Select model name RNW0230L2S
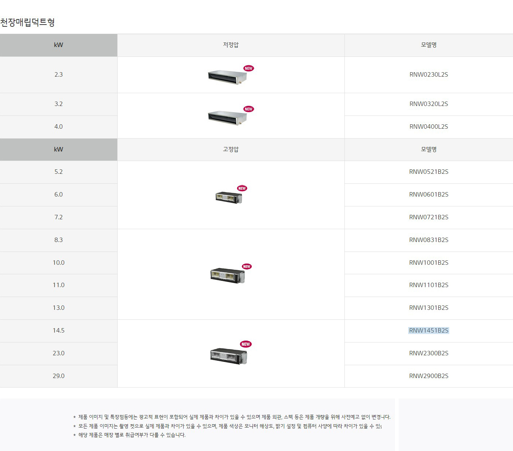The height and width of the screenshot is (451, 513). (x=429, y=74)
